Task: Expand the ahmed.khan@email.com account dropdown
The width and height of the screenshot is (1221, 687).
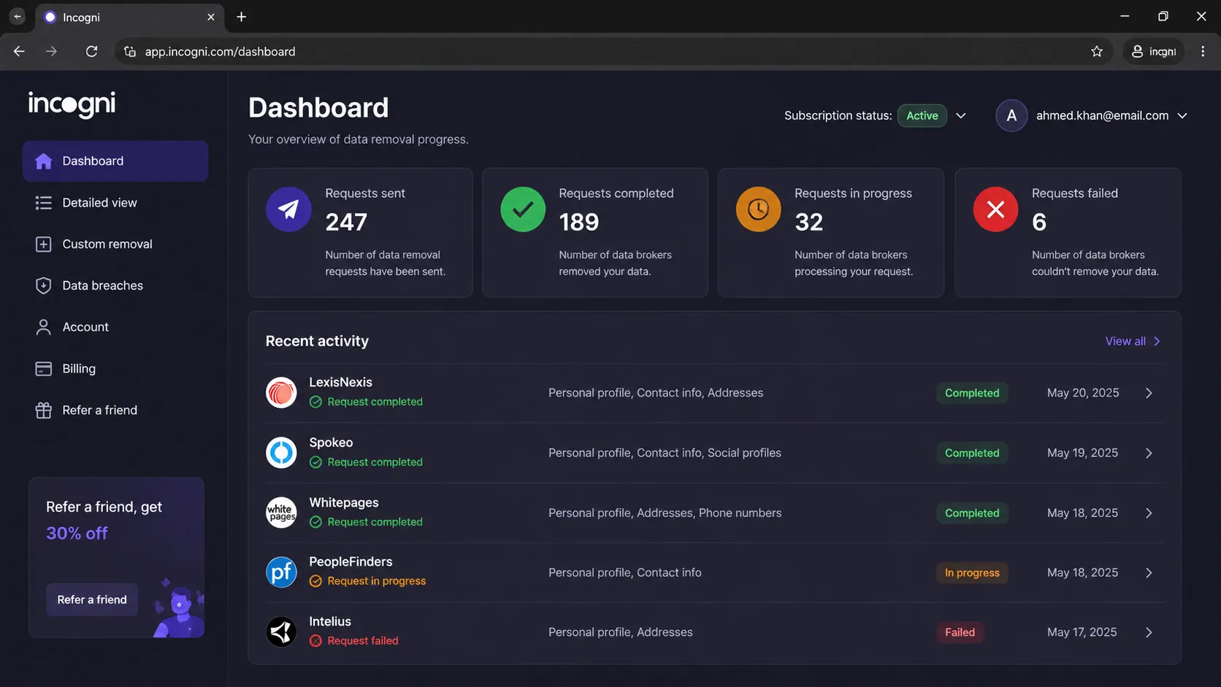Action: 1182,115
